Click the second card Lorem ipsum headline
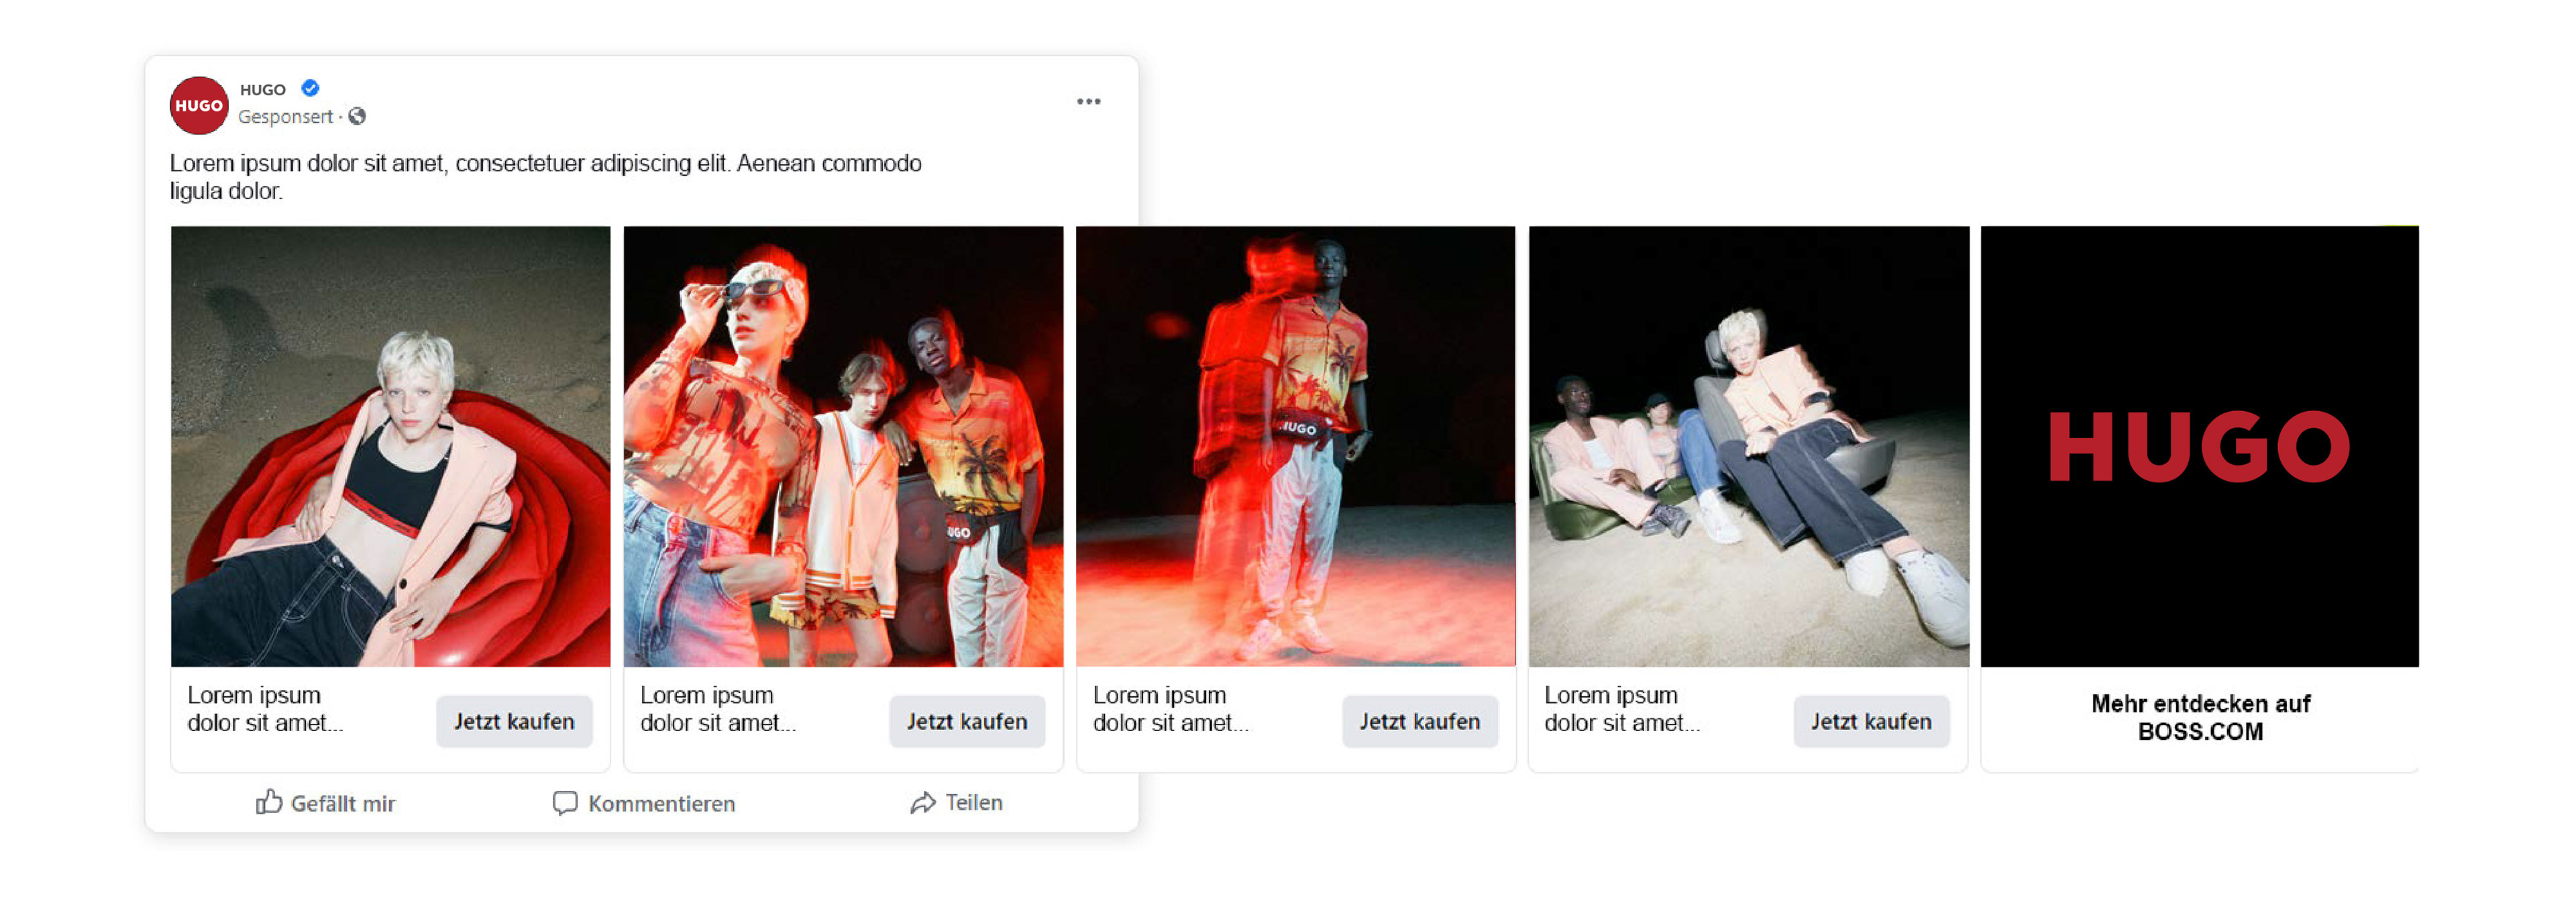 click(x=718, y=708)
